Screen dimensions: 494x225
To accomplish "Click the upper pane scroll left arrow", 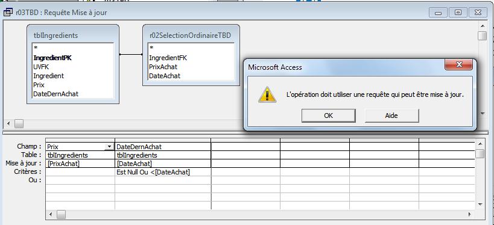I will tap(8, 123).
